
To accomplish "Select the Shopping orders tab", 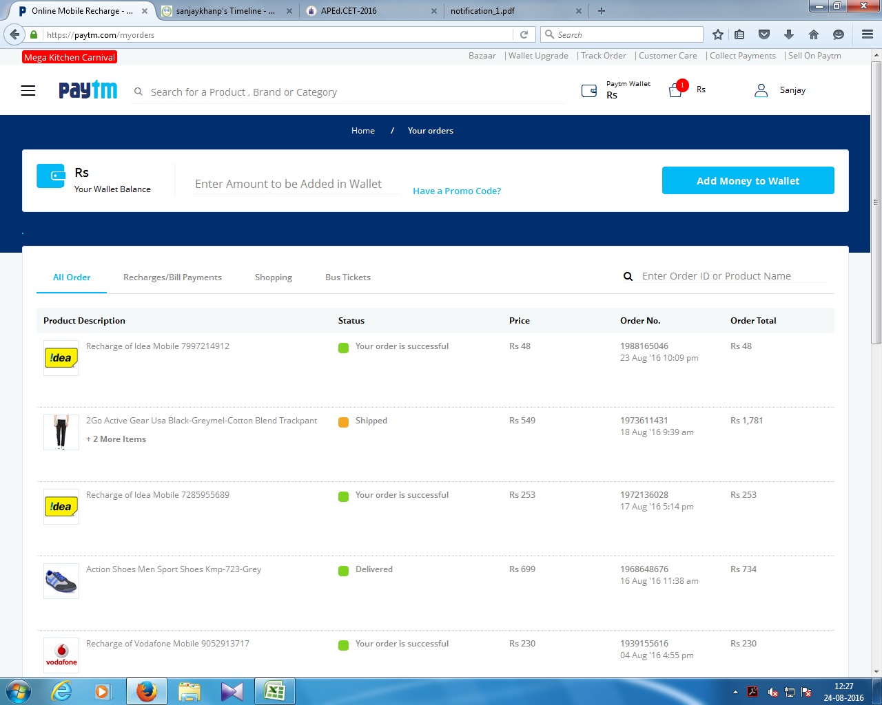I will coord(274,277).
